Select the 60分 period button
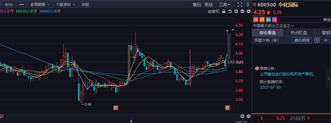331x123 pixels. point(9,4)
